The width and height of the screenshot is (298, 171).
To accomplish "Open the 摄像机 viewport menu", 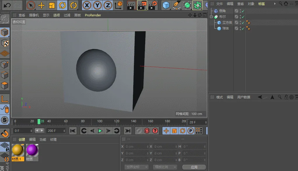I will point(34,15).
